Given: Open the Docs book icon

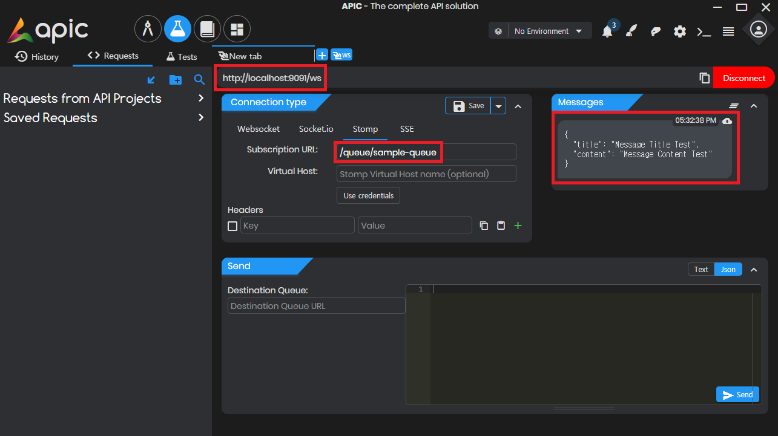Looking at the screenshot, I should (x=207, y=29).
